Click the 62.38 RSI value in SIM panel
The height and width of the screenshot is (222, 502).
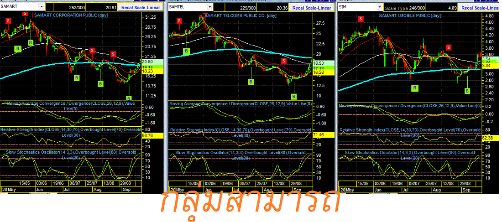click(x=490, y=138)
